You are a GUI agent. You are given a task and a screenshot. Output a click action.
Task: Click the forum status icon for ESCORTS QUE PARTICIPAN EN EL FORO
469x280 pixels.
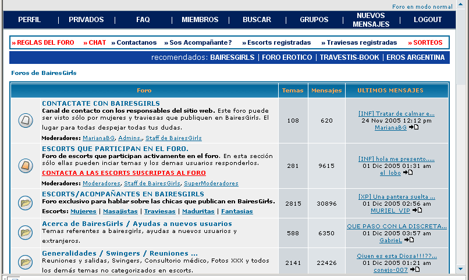[x=26, y=166]
